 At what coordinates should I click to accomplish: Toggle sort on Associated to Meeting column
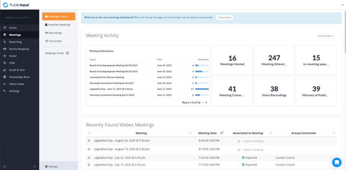tap(271, 133)
